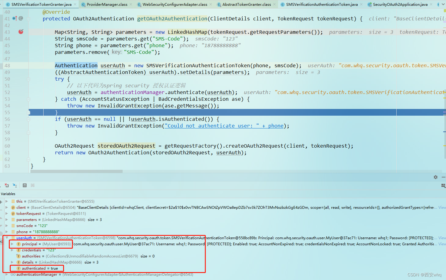Click the drop frame icon in debug toolbar
The width and height of the screenshot is (446, 280).
7,185
